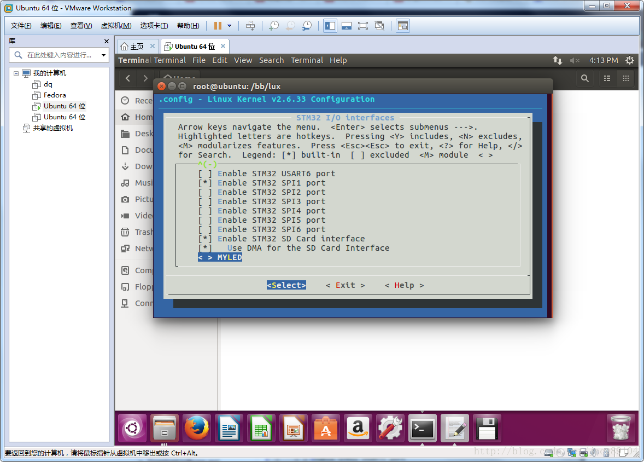Click the thumbnail bar view icon
Image resolution: width=644 pixels, height=462 pixels.
point(403,26)
